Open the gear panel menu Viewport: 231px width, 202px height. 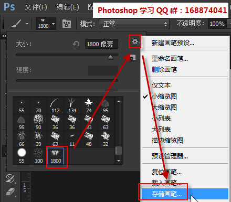tap(135, 41)
